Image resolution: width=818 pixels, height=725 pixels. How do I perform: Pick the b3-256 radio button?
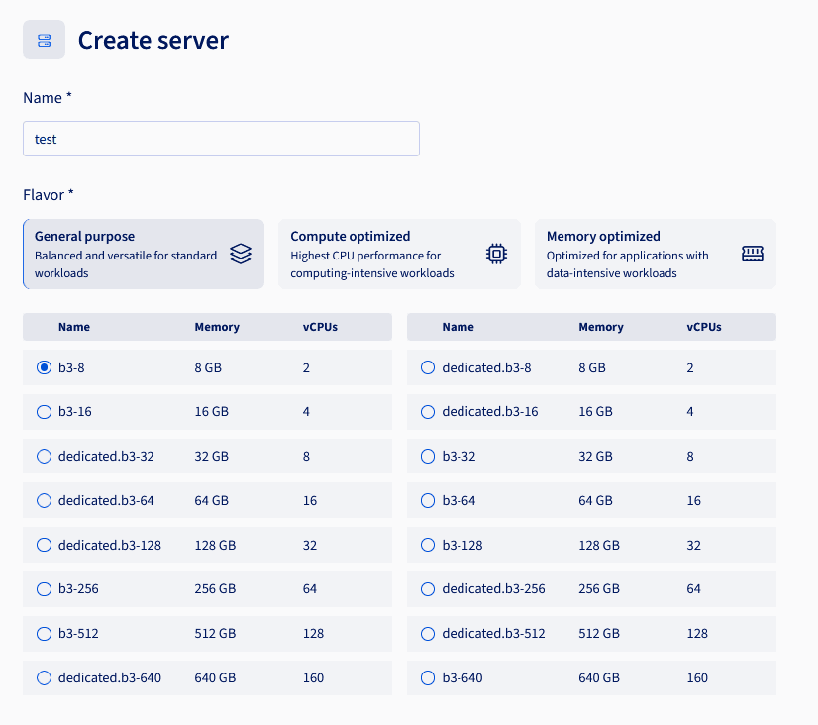pos(44,589)
